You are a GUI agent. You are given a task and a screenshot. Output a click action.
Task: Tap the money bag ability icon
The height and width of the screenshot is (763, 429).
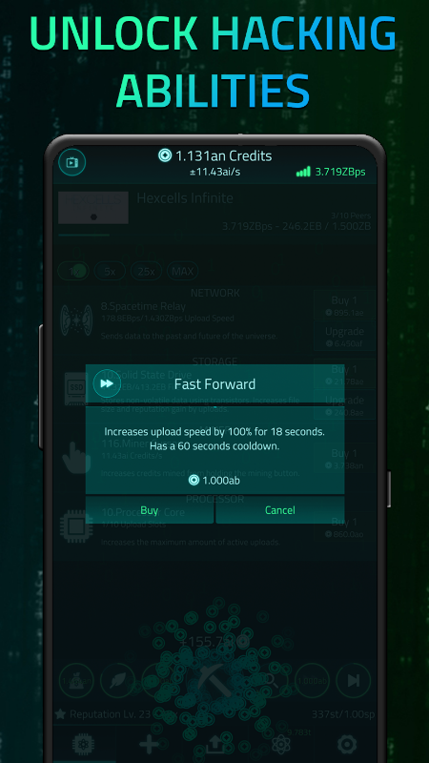pyautogui.click(x=76, y=680)
